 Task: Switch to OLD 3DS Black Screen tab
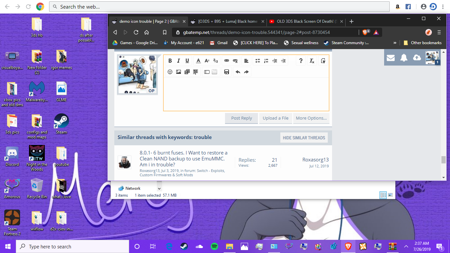[x=306, y=21]
